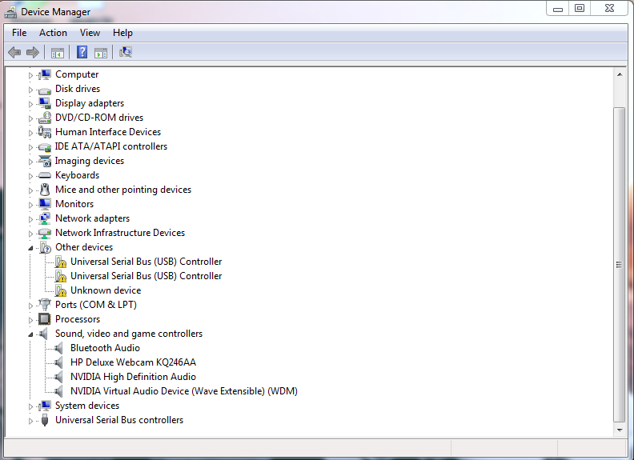Click the Display adapters category icon

(x=45, y=103)
